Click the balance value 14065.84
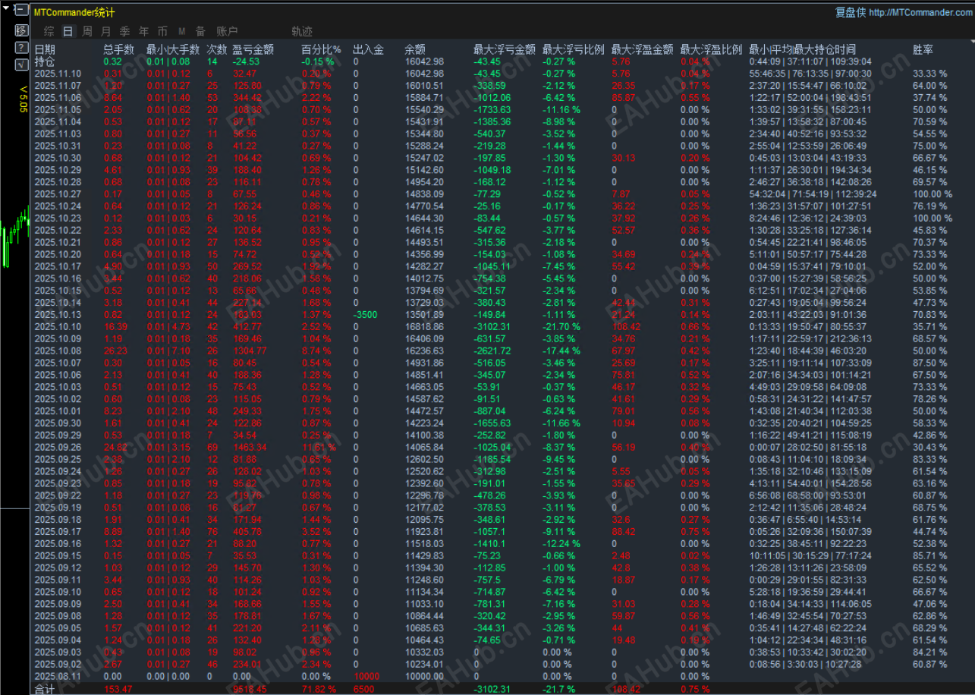Image resolution: width=975 pixels, height=695 pixels. point(424,448)
